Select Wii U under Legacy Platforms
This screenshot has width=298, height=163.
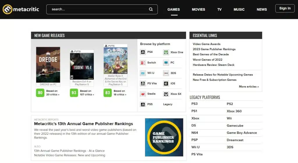pos(195,147)
